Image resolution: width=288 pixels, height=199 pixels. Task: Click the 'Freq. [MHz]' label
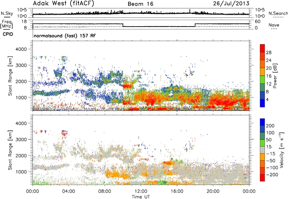(x=7, y=24)
